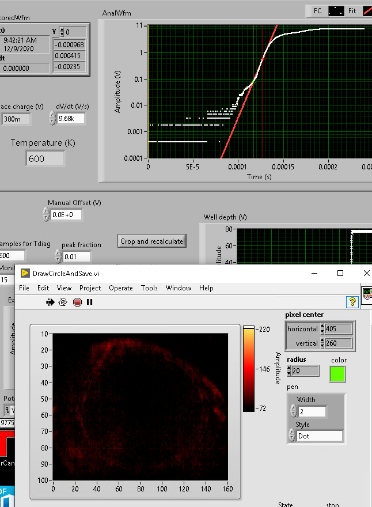The image size is (372, 507).
Task: Abort execution with the red stop icon
Action: point(77,302)
